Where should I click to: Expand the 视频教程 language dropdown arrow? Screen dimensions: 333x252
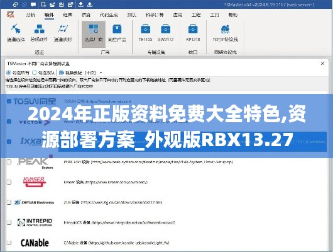101,73
